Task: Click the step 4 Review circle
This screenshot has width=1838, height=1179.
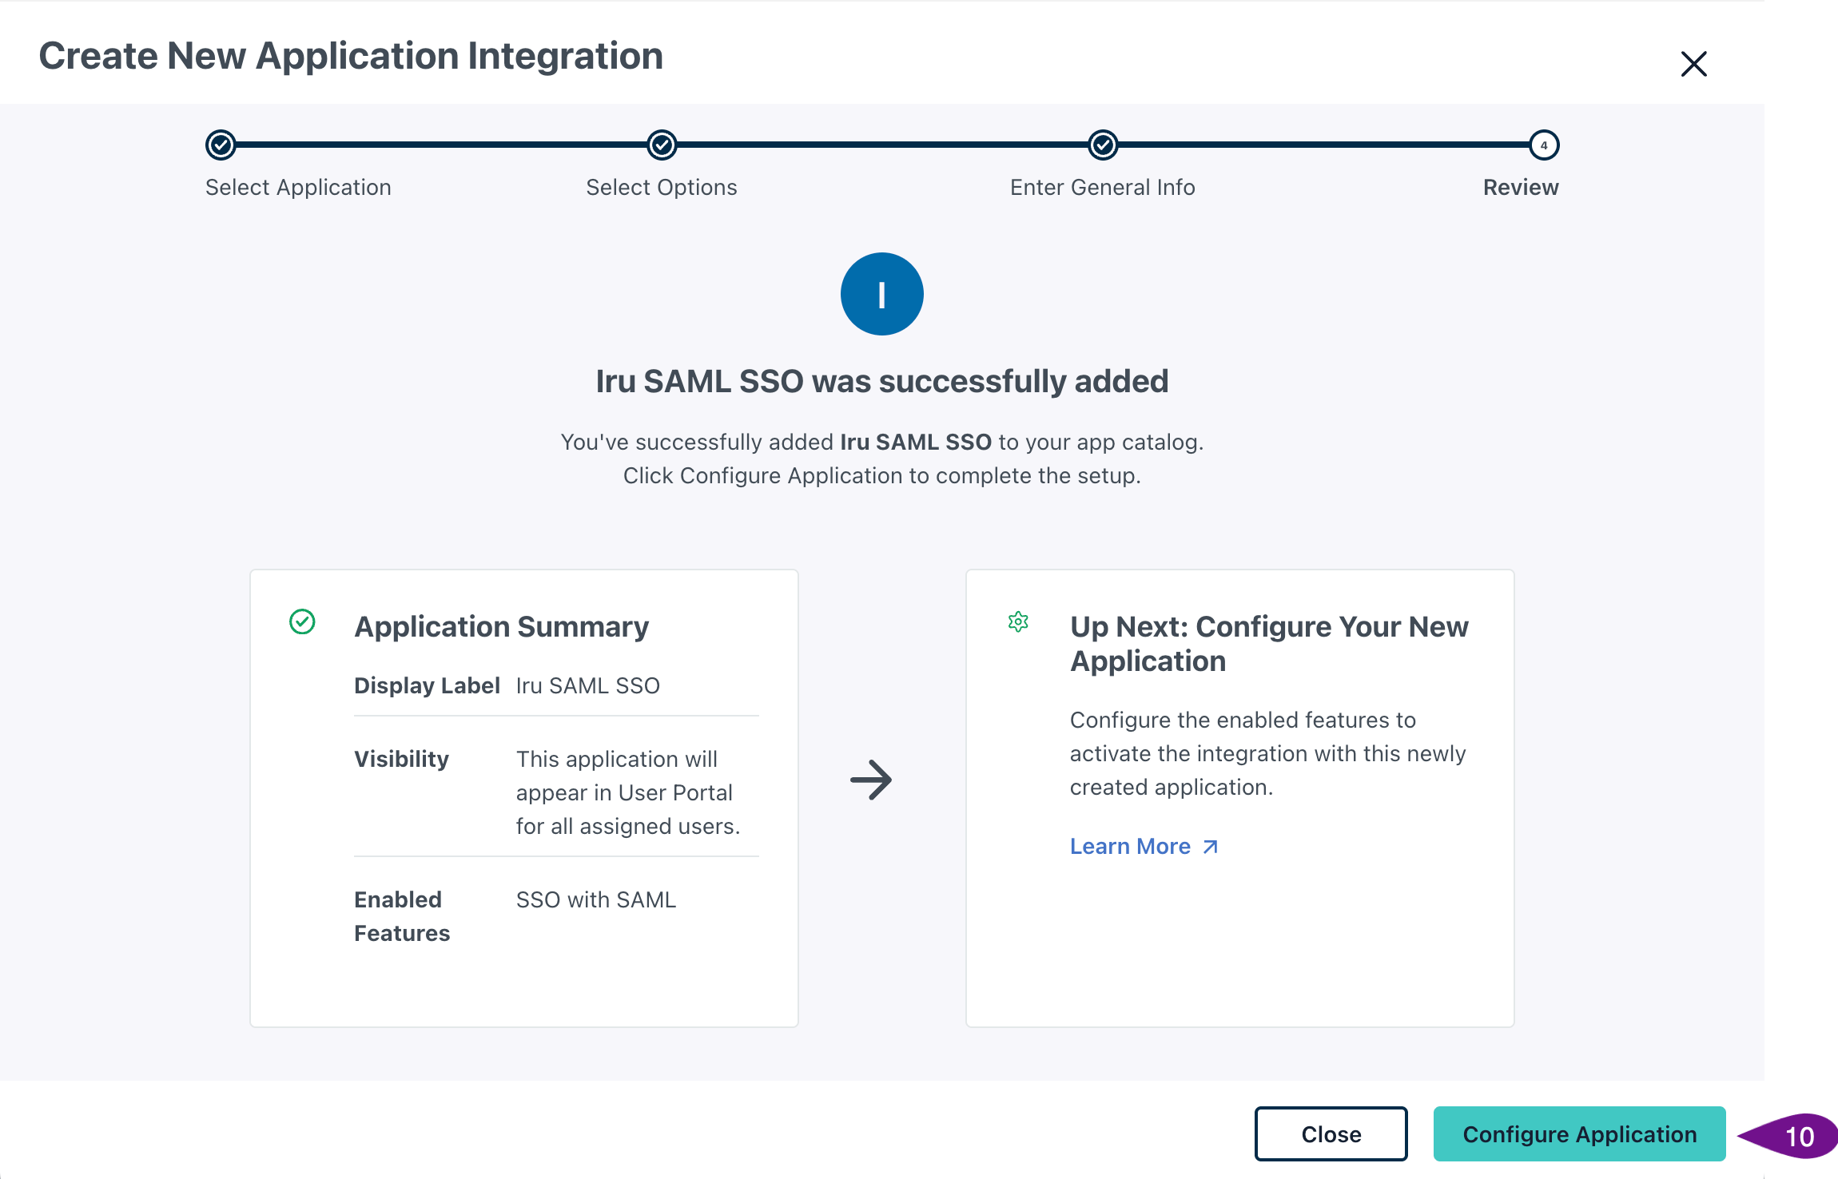Action: coord(1544,145)
